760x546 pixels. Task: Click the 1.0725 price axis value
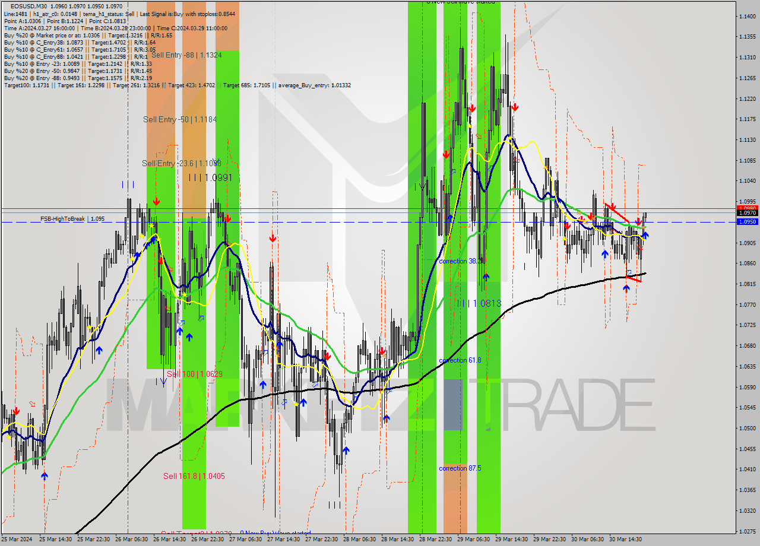tap(747, 325)
